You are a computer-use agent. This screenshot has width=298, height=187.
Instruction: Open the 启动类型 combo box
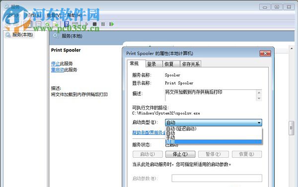[214, 123]
